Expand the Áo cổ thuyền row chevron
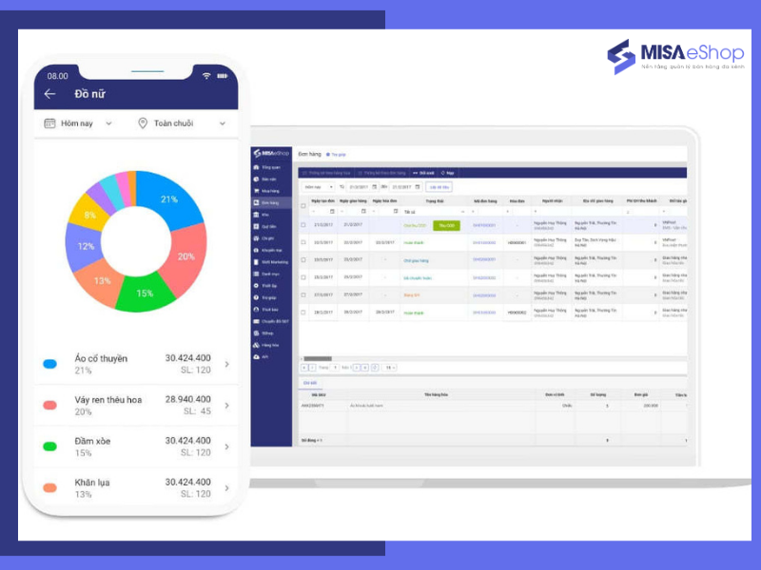This screenshot has width=761, height=570. (x=226, y=364)
